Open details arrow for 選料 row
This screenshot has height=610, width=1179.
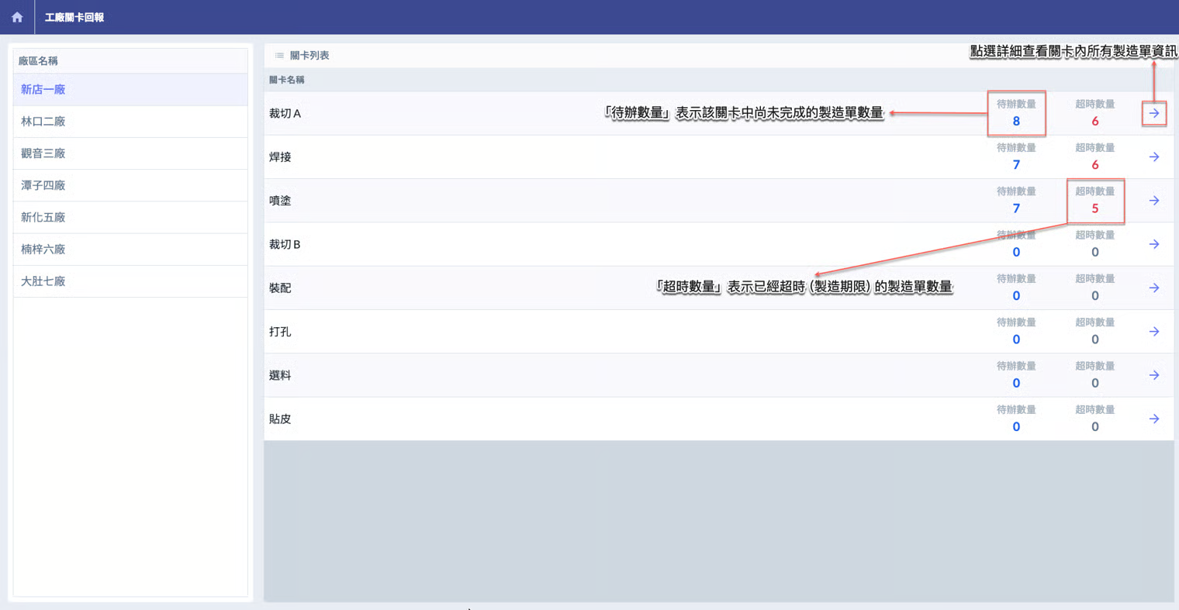[x=1154, y=375]
